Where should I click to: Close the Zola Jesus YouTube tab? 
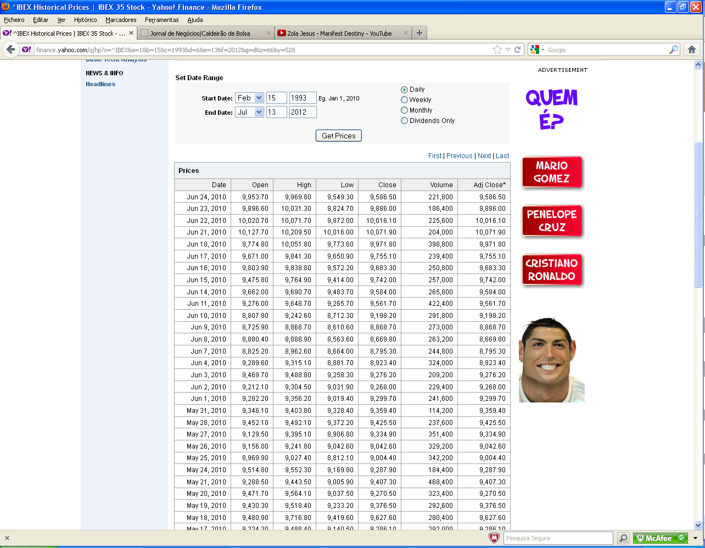(406, 33)
